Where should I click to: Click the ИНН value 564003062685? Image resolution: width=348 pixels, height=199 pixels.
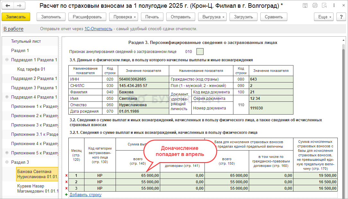click(144, 79)
